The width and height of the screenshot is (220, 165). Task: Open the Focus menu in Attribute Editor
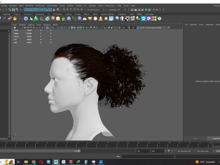pos(201,25)
